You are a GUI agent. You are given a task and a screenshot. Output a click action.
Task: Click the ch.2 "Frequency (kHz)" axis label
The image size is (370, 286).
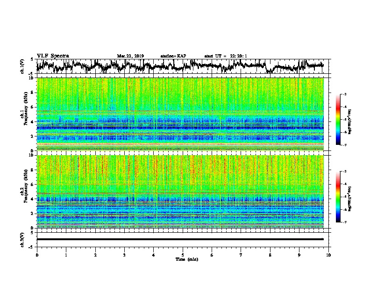tap(26, 186)
